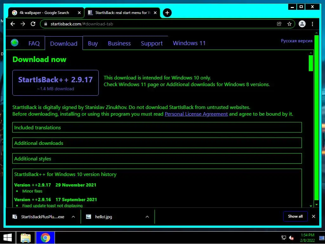Minimize the Chrome window
Viewport: 325px width, 244px height.
point(292,7)
